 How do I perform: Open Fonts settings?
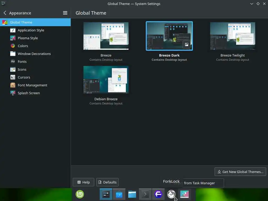(35, 62)
